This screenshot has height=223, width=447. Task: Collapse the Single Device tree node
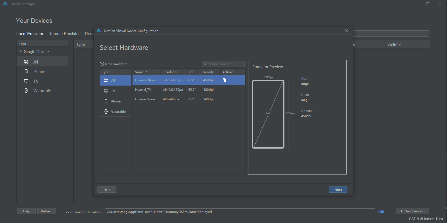21,51
